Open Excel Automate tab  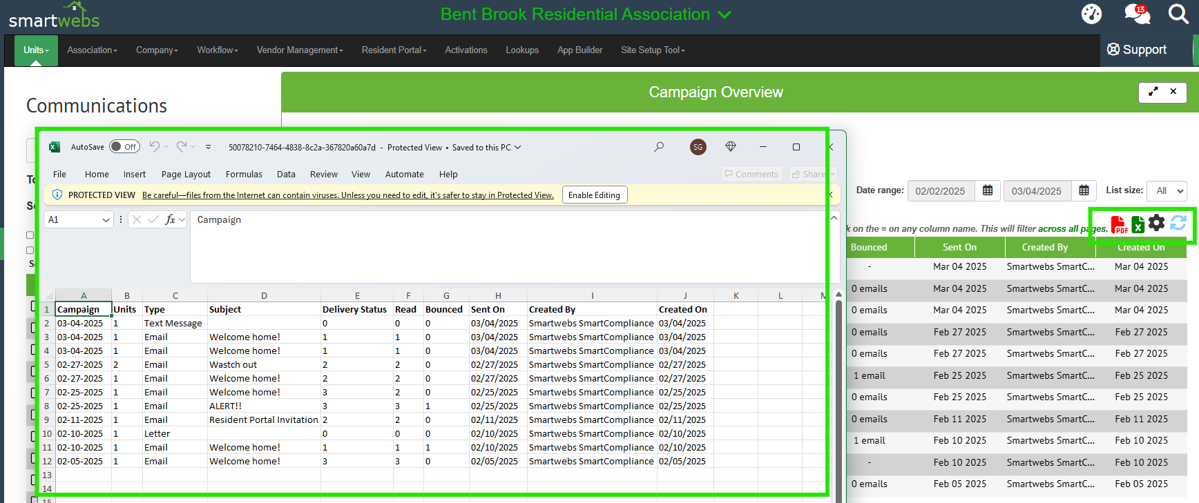[x=405, y=175]
